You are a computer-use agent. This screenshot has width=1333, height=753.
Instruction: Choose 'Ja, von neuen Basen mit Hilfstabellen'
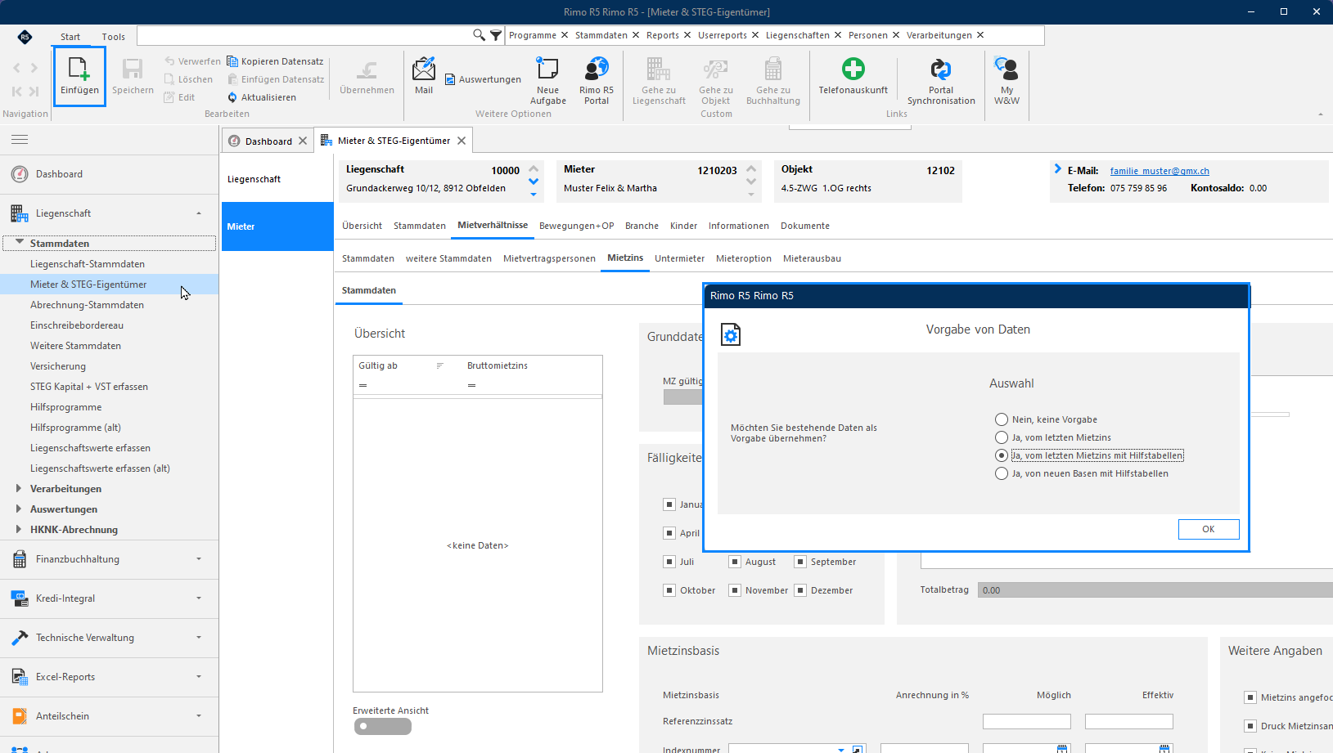pyautogui.click(x=1002, y=473)
